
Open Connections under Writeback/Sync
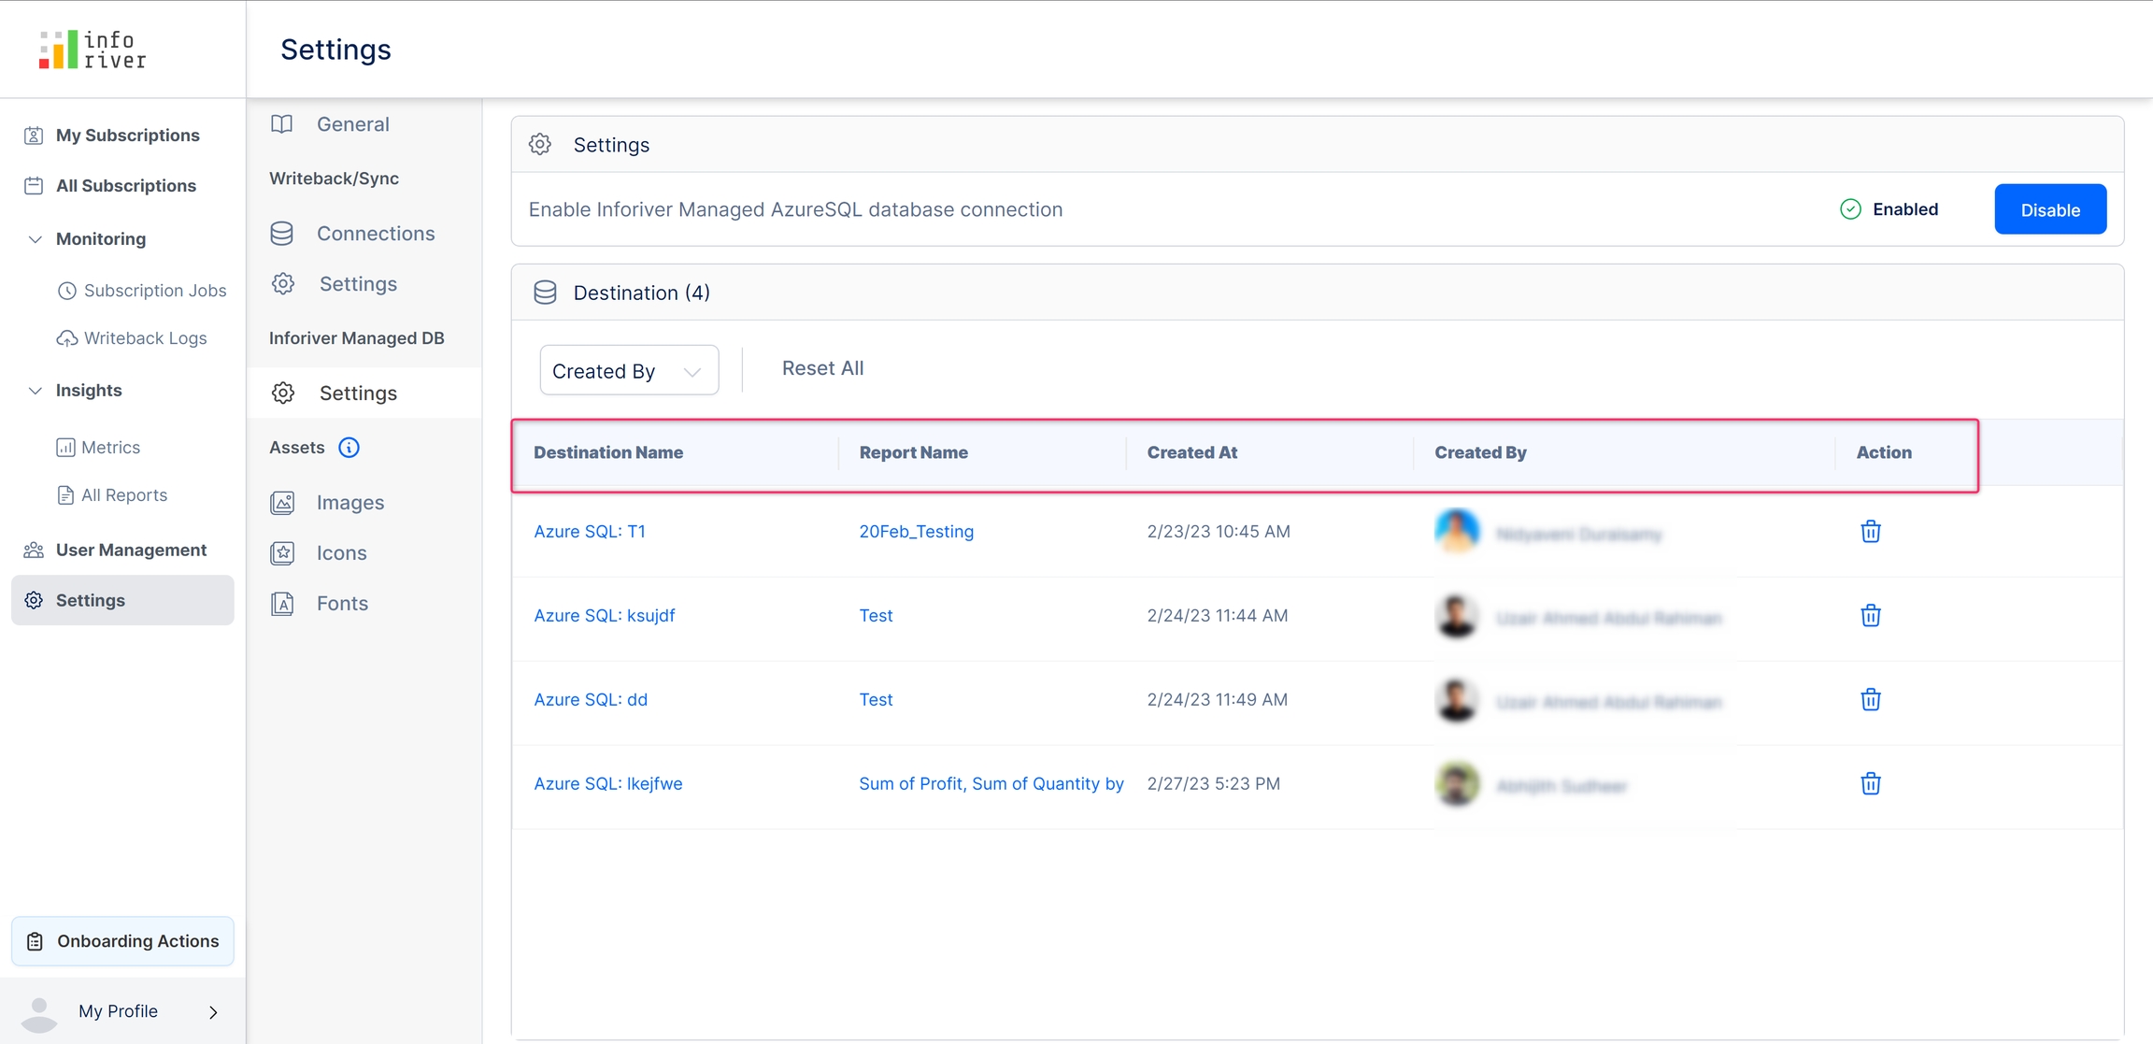pyautogui.click(x=375, y=234)
